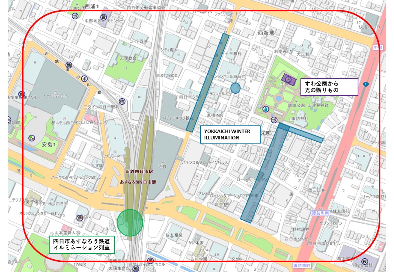Click the post office icon at 西浦公園
This screenshot has width=394, height=272.
pos(75,16)
